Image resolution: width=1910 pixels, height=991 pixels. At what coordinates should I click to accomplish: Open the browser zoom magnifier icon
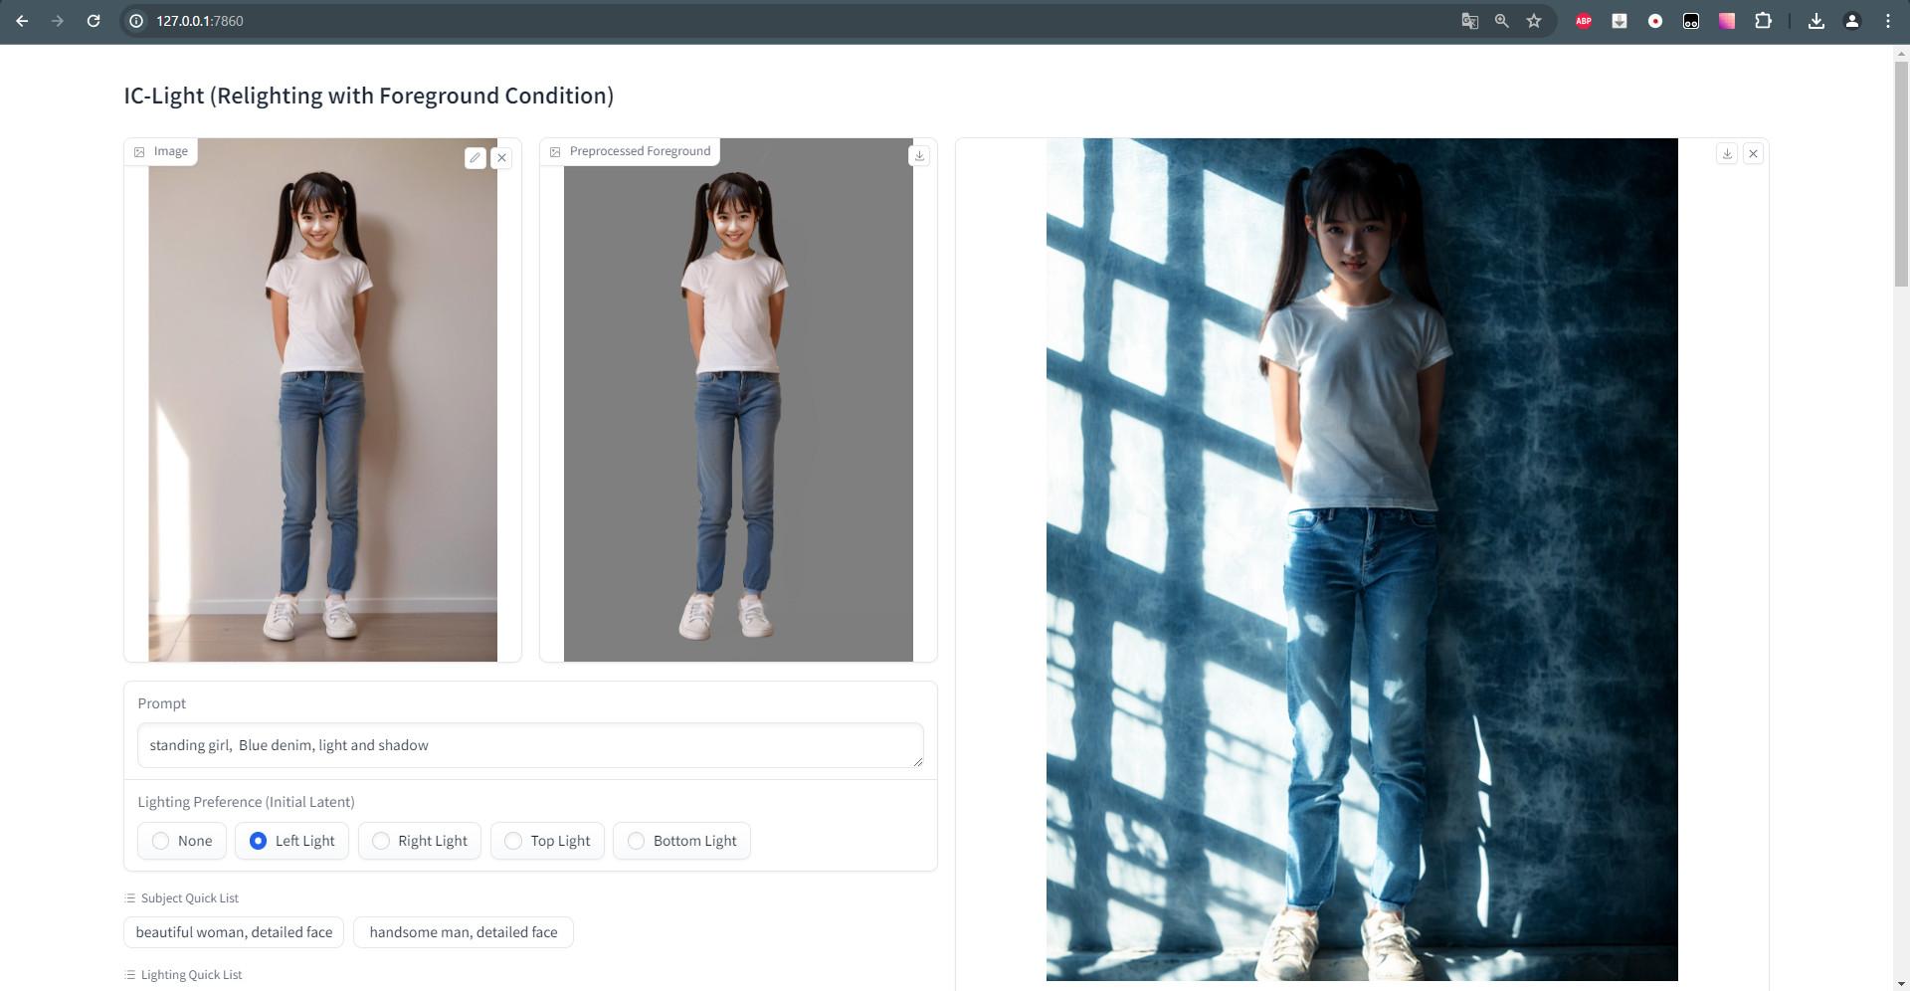tap(1501, 21)
